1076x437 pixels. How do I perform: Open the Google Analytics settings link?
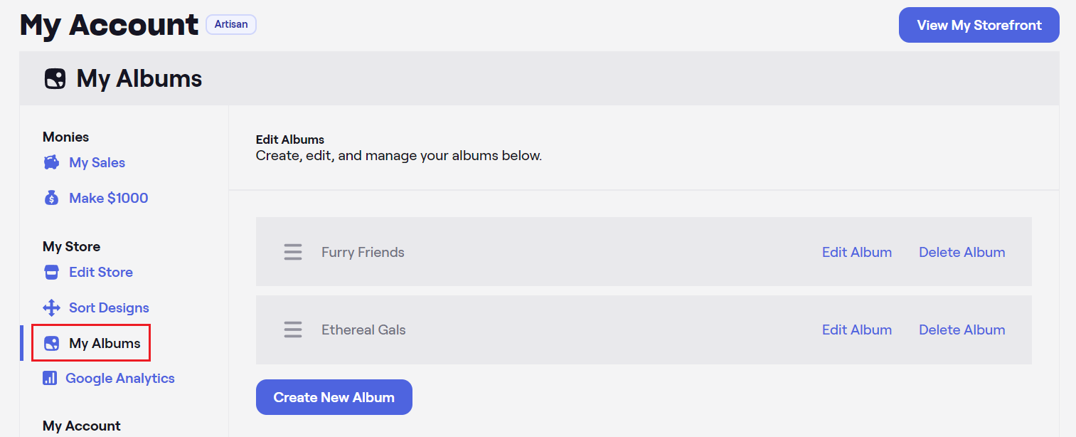120,378
